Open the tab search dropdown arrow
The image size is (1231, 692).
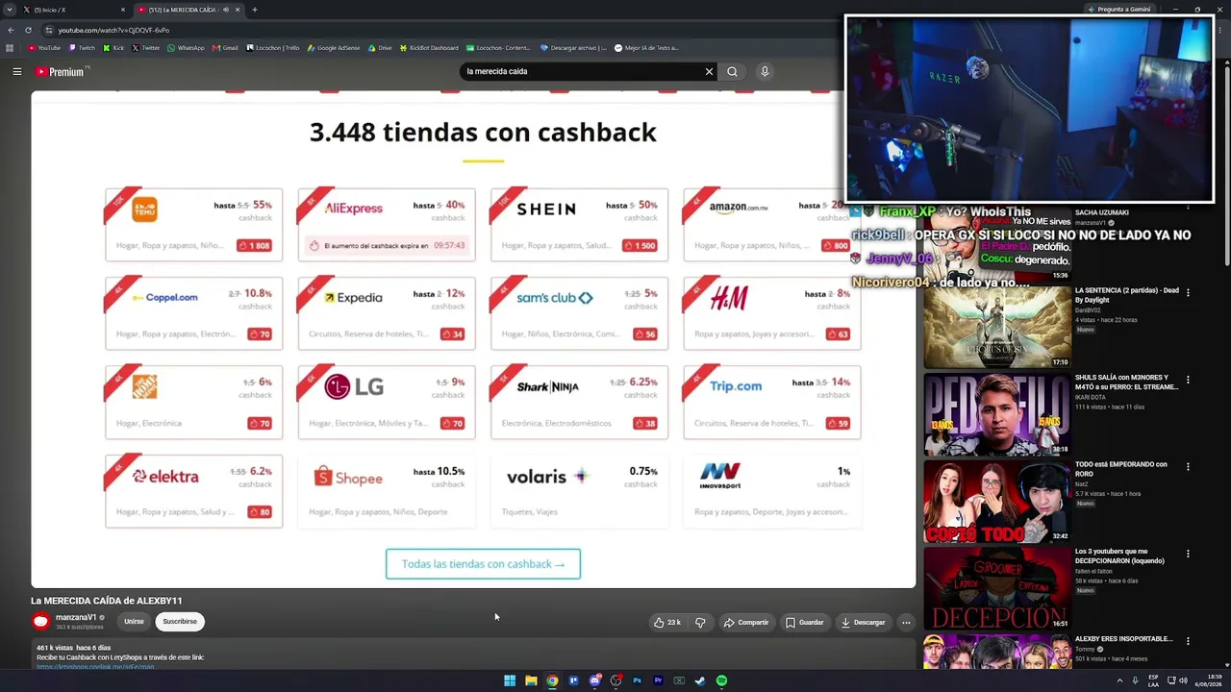pos(10,10)
